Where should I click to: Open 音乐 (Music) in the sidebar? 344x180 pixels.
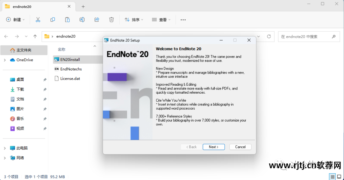pyautogui.click(x=20, y=119)
